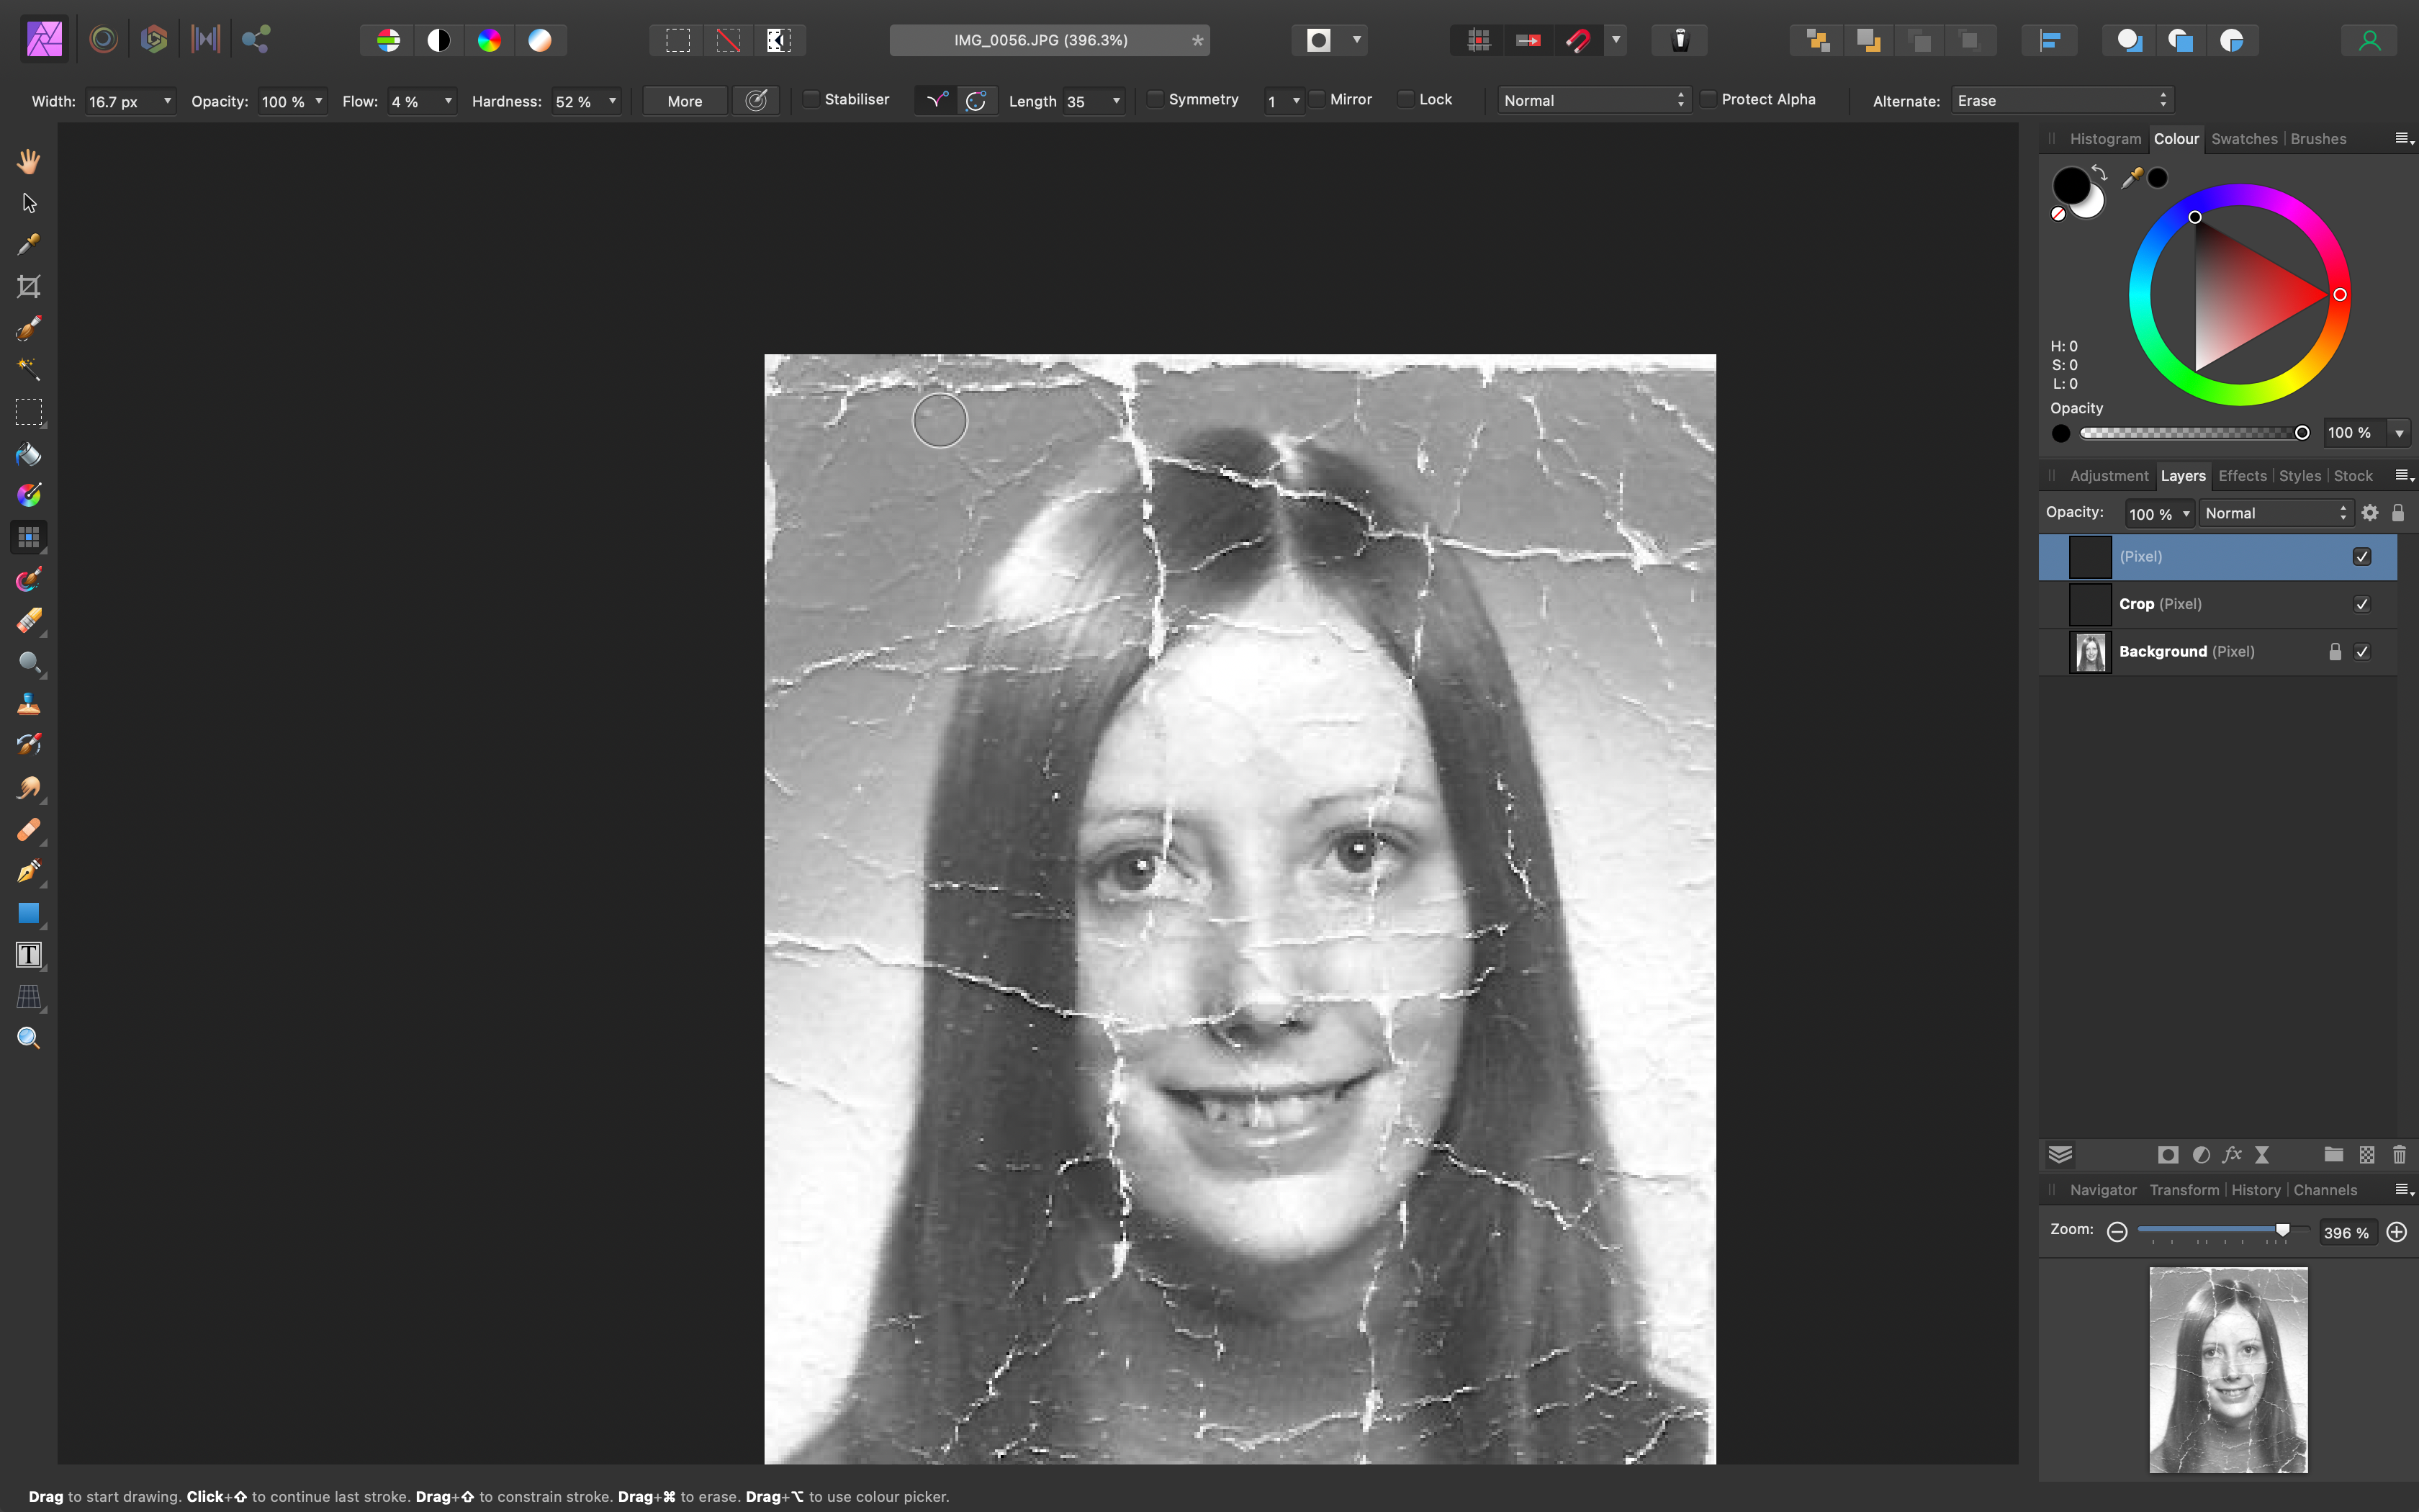
Task: Open the layer Opacity dropdown
Action: (x=2186, y=514)
